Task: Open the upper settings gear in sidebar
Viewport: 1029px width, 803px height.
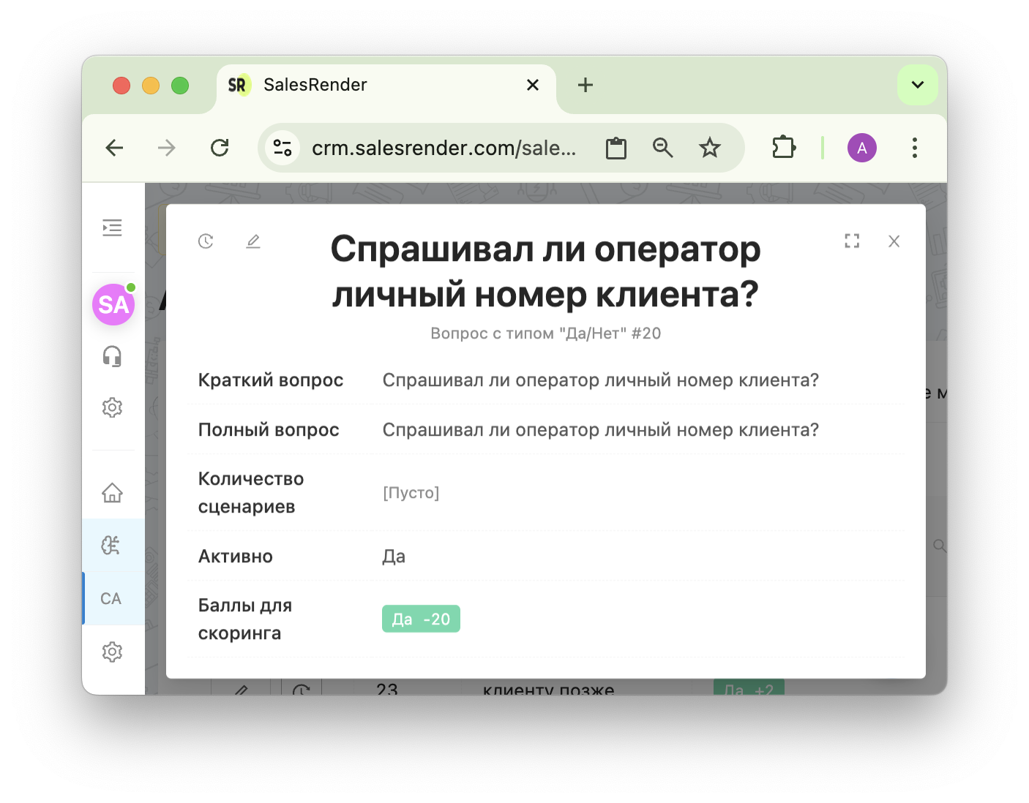Action: pos(112,407)
